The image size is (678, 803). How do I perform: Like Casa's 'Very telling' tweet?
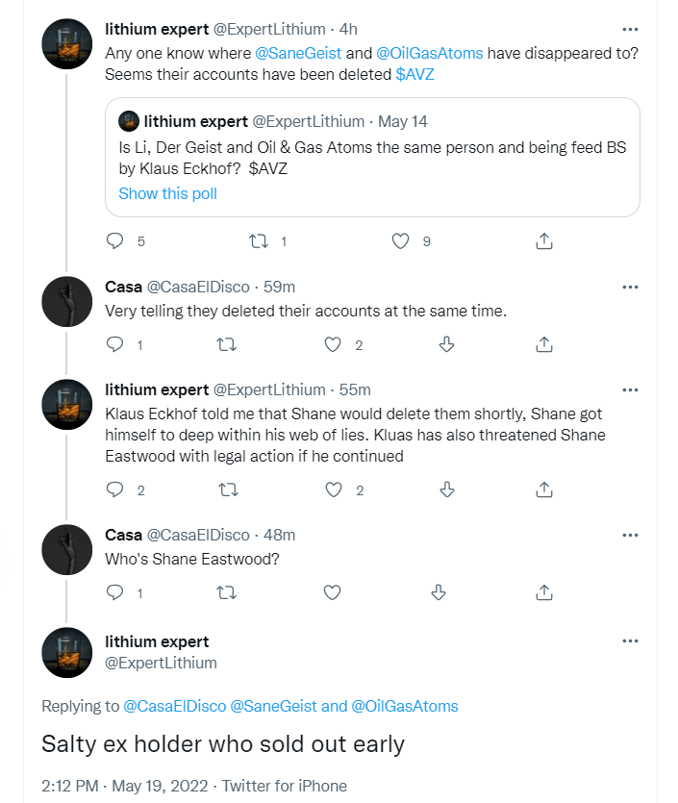333,344
